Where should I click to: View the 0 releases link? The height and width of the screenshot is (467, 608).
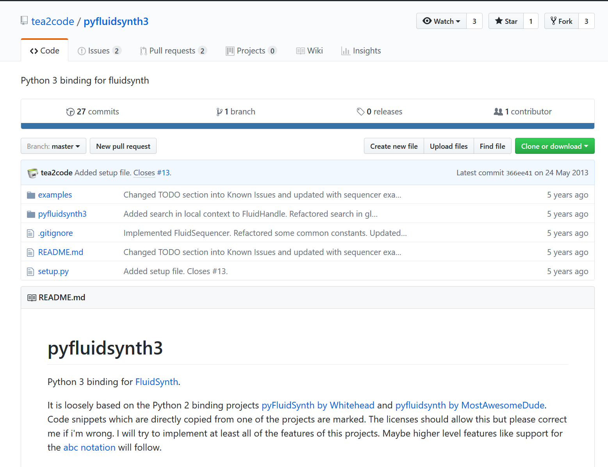coord(380,112)
